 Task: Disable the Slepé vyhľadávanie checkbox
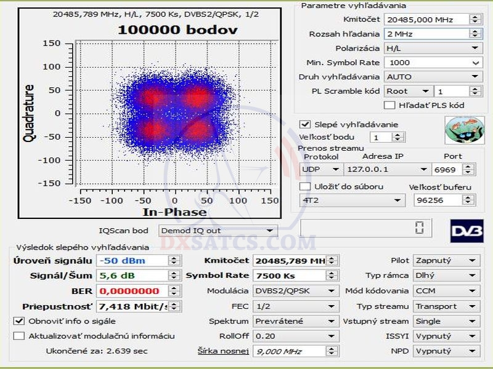[305, 124]
